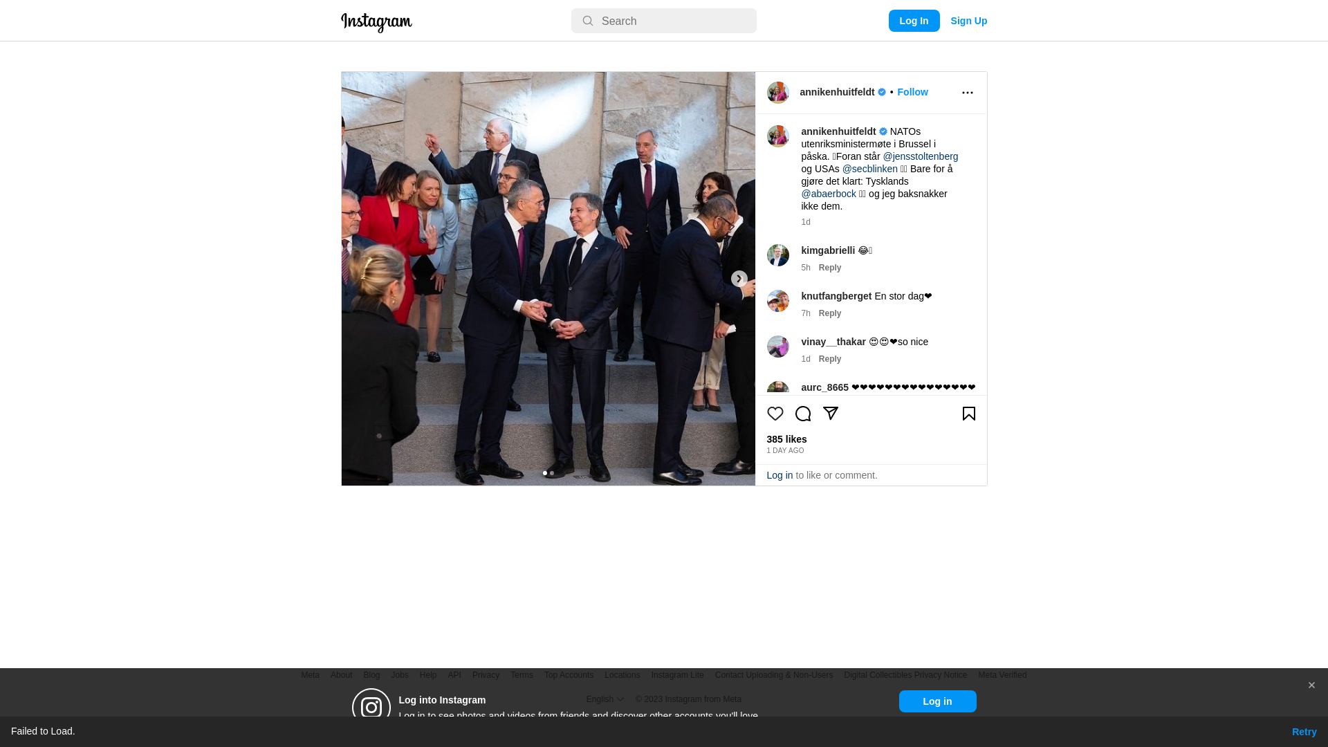Select the second carousel dot indicator
Image resolution: width=1328 pixels, height=747 pixels.
[552, 473]
